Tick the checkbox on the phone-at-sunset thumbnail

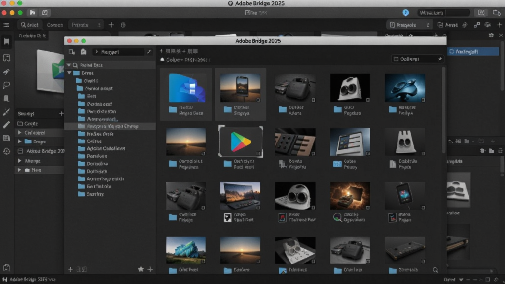258,100
